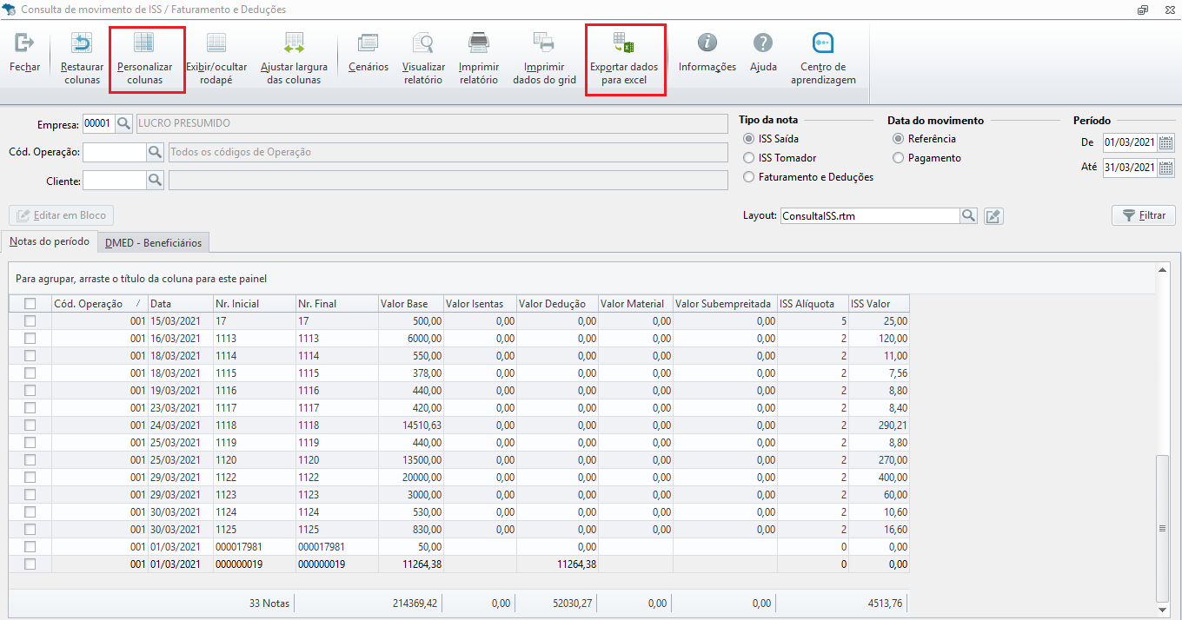Select Pagamento as movement date
1182x620 pixels.
tap(899, 158)
